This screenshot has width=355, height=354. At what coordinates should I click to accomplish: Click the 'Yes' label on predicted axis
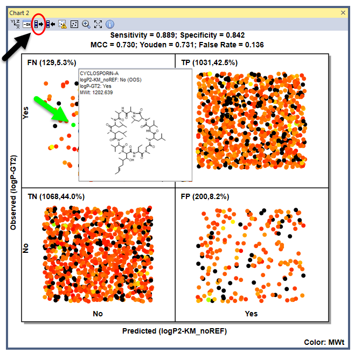coord(251,314)
